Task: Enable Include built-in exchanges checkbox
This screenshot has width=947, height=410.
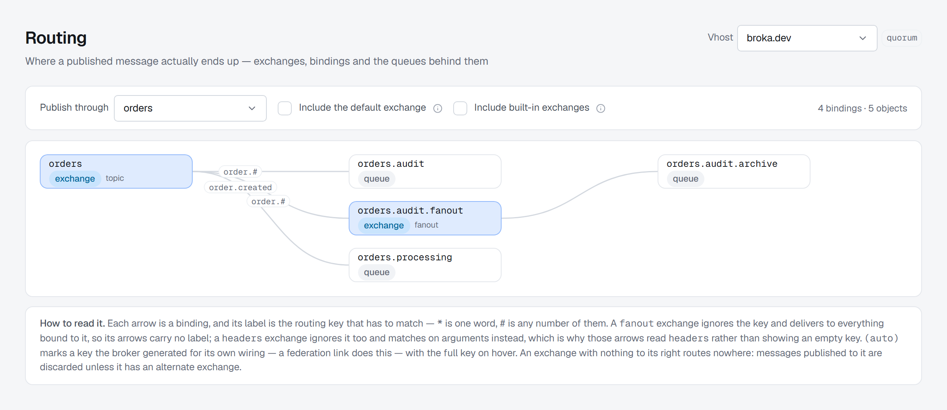Action: pyautogui.click(x=460, y=108)
